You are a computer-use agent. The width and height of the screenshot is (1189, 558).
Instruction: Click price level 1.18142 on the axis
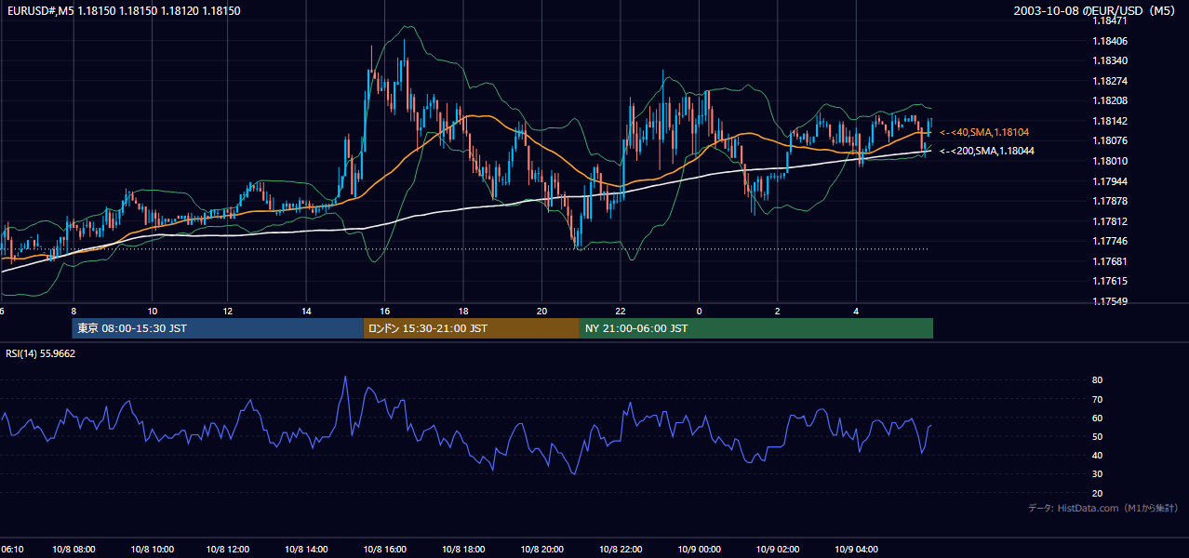pyautogui.click(x=1109, y=121)
